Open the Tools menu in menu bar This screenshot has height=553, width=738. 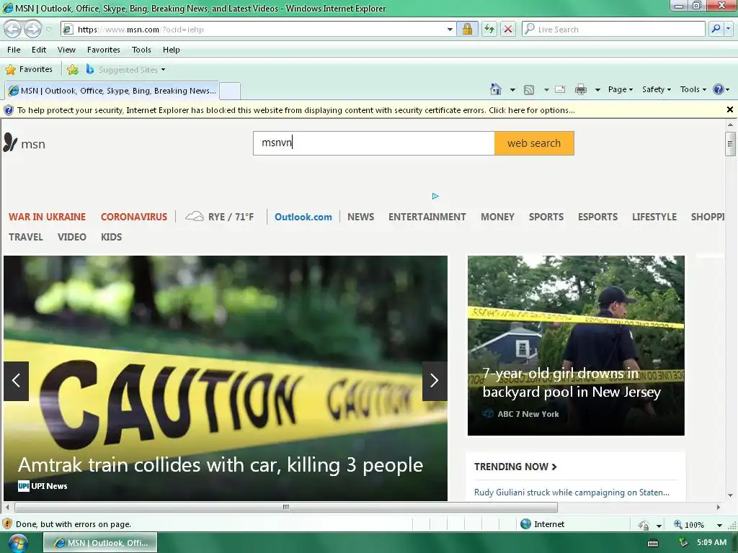(141, 50)
